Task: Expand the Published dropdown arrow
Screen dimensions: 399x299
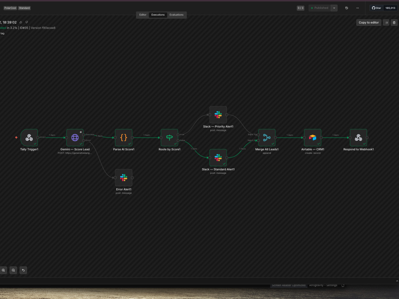Action: (x=334, y=8)
